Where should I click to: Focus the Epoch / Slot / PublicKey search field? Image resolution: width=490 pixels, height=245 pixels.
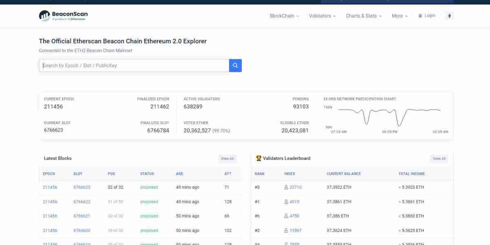point(134,65)
